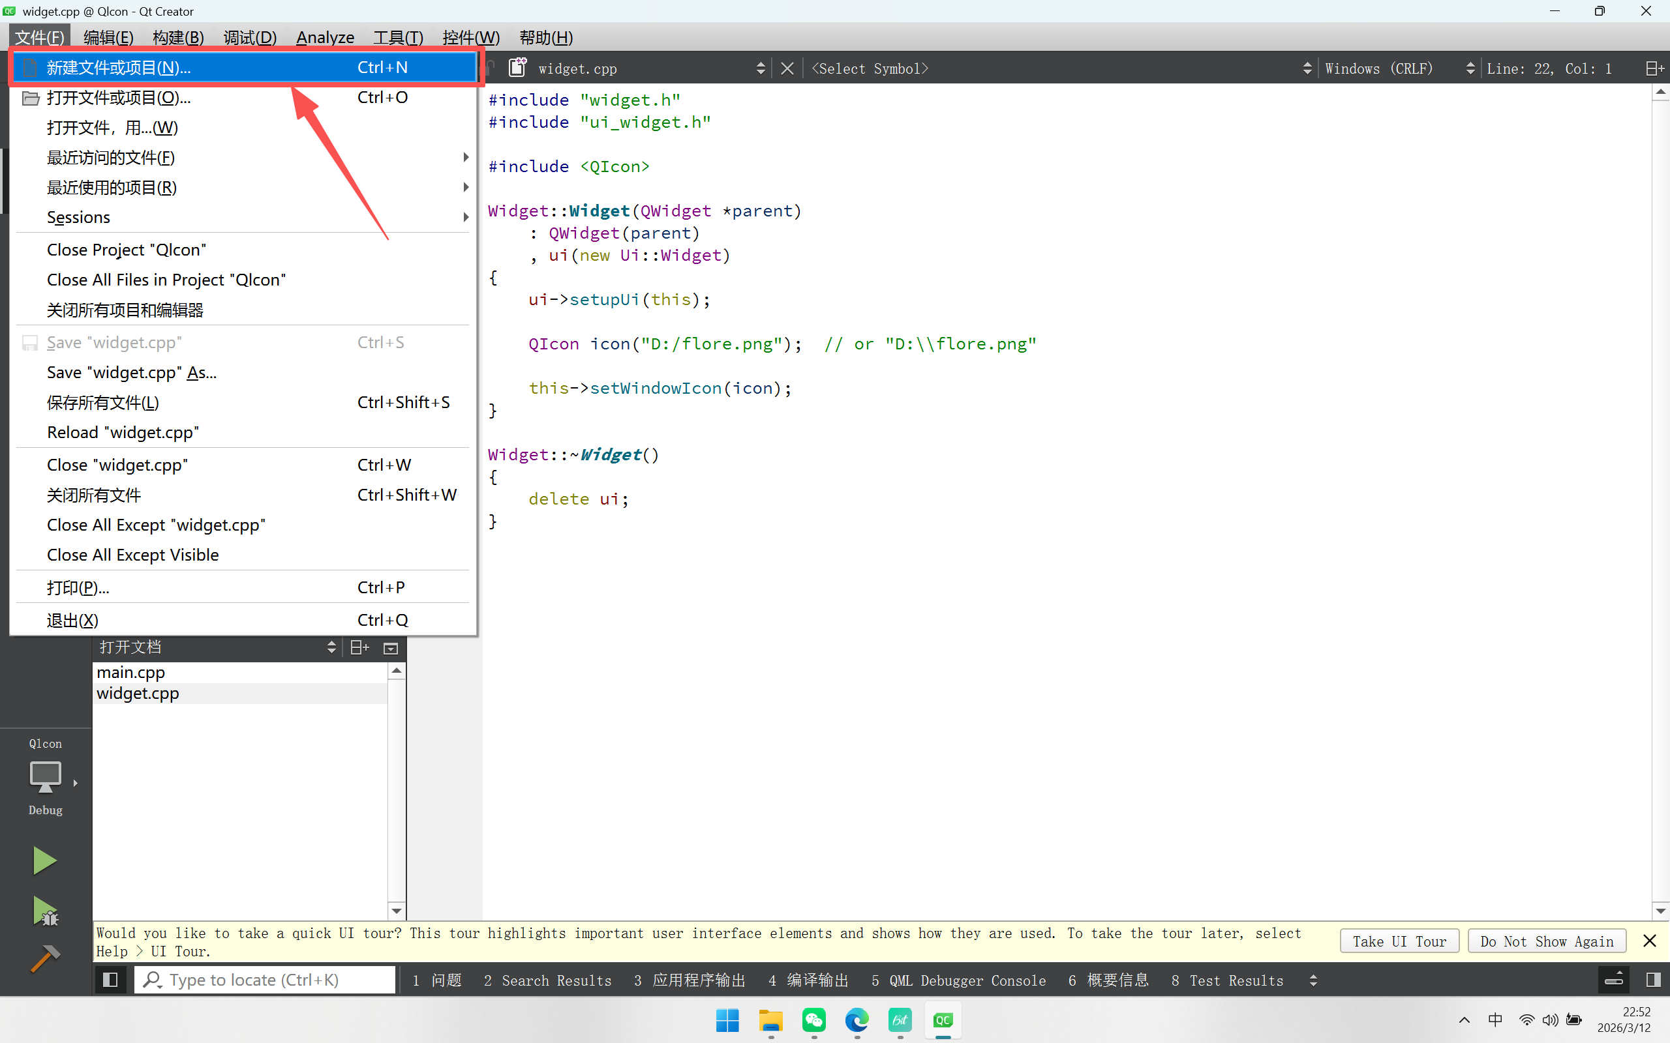The image size is (1670, 1043).
Task: Click the green Run button
Action: click(44, 861)
